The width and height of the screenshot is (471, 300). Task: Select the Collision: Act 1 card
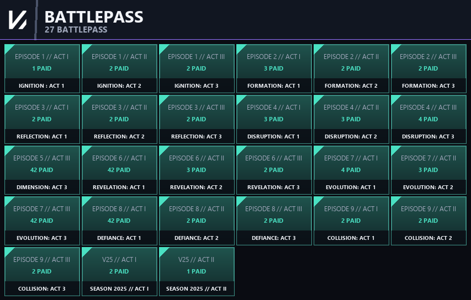(x=351, y=221)
